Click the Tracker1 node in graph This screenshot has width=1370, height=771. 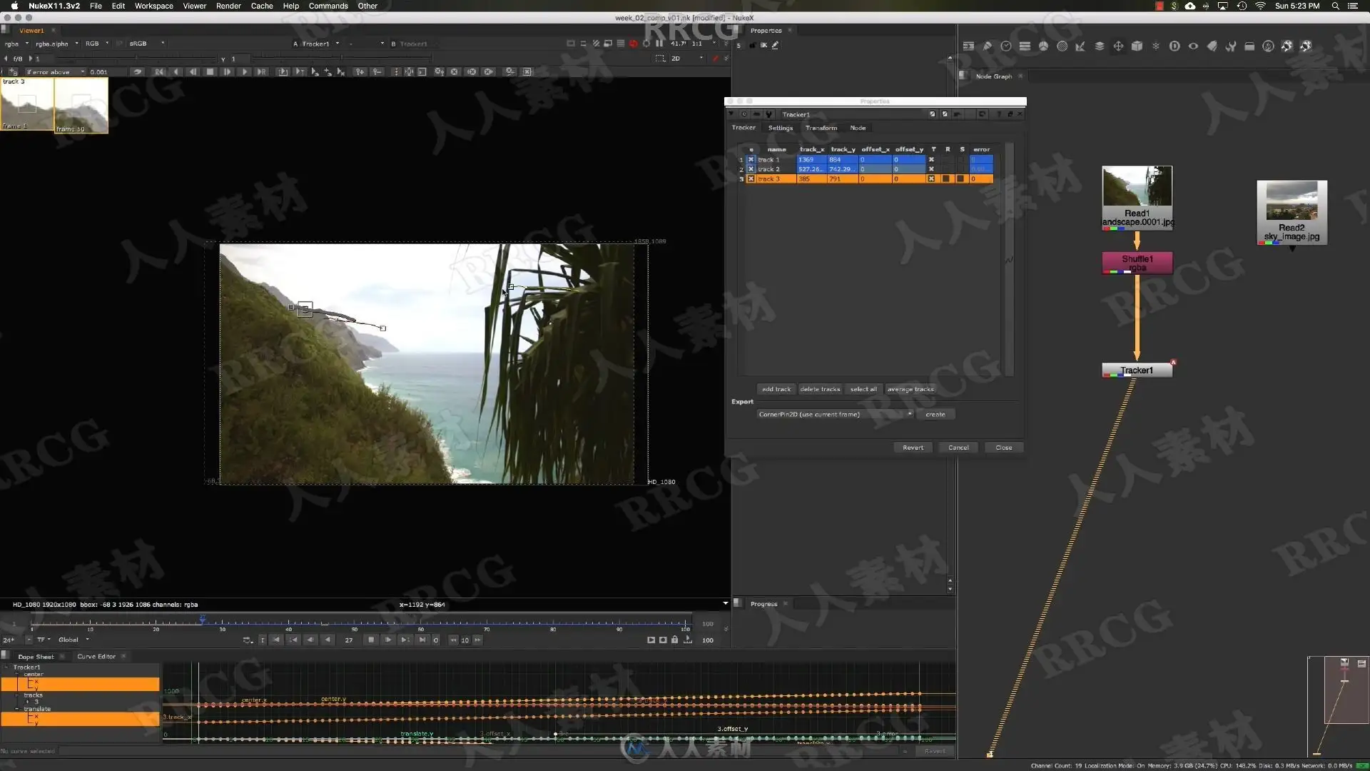1137,370
